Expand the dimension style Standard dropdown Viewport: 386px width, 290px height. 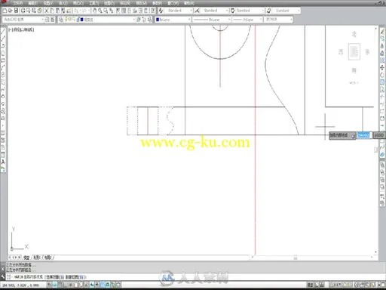click(x=227, y=11)
